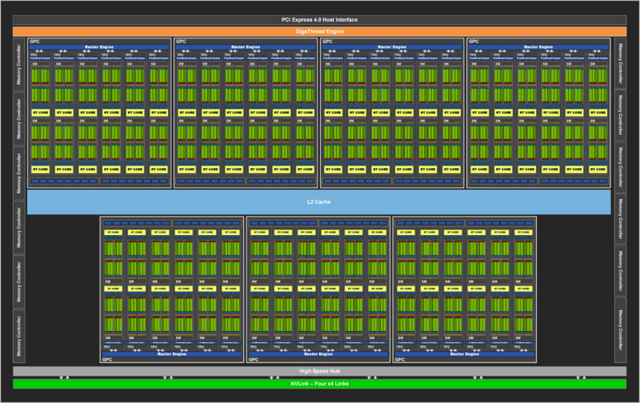Click Raster Engine bar in bottom-middle GPC
Screen dimensions: 640x403
318,353
